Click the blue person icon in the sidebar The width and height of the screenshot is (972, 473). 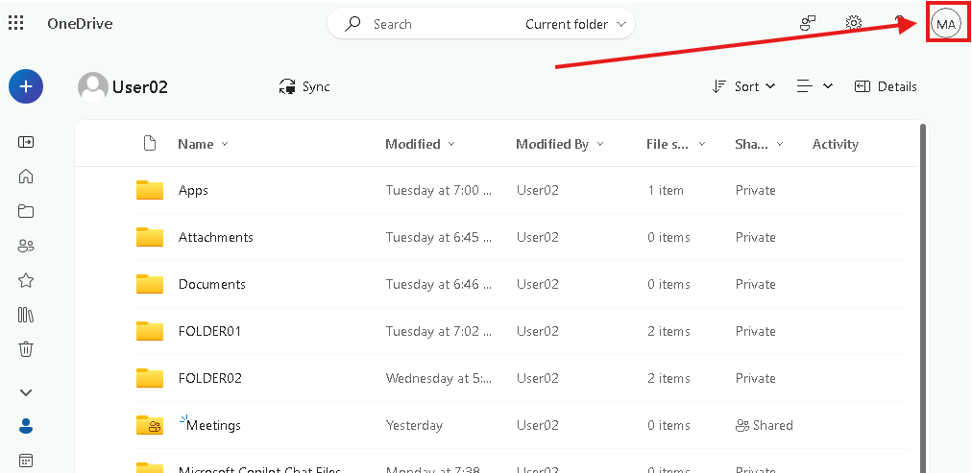point(25,426)
